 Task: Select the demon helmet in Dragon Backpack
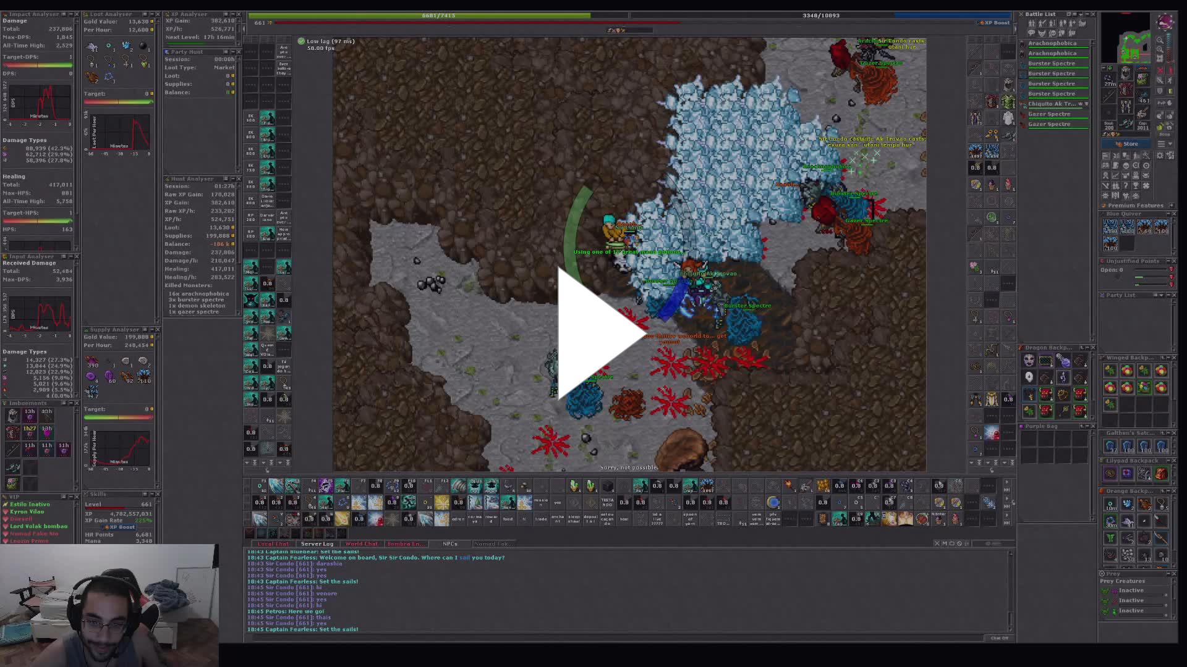click(1046, 393)
